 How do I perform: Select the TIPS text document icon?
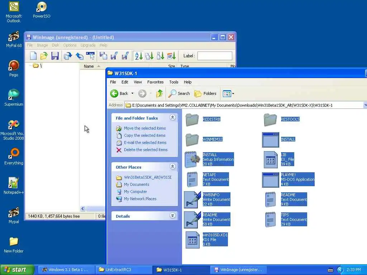[x=270, y=220]
